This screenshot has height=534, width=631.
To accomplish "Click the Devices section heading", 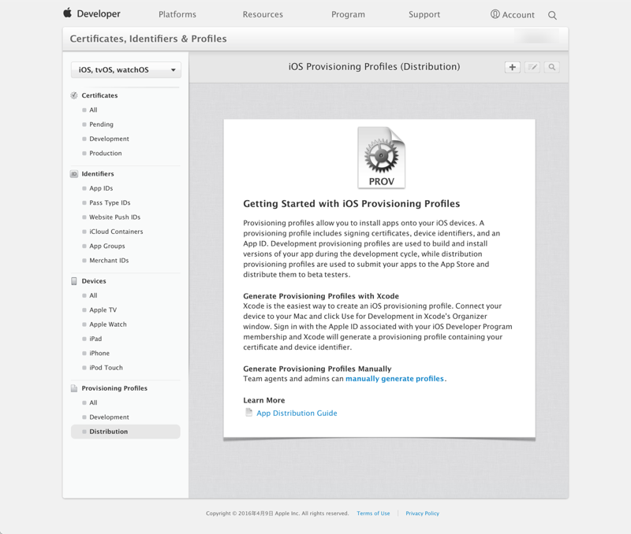I will pyautogui.click(x=94, y=281).
